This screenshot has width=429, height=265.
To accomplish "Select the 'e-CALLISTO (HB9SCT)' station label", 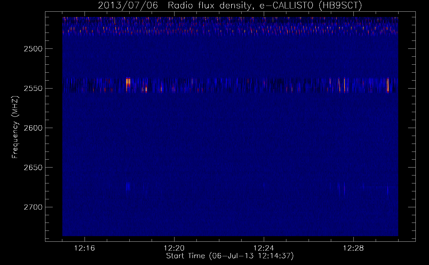I will click(x=310, y=5).
